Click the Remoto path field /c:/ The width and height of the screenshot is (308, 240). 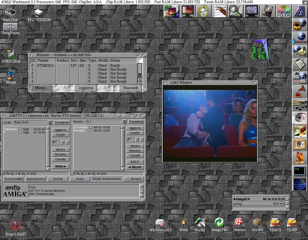[103, 122]
